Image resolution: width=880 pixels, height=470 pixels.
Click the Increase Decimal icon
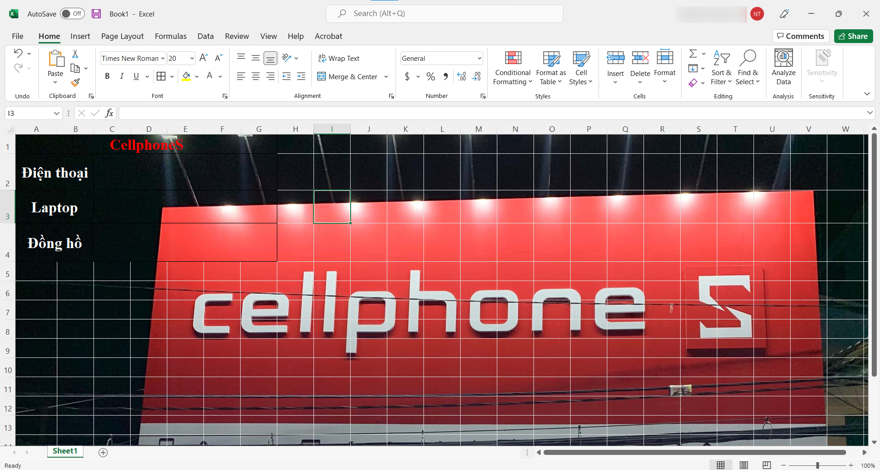[462, 76]
